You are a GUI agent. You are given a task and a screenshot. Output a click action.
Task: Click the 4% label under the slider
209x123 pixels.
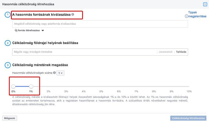pyautogui.click(x=84, y=92)
